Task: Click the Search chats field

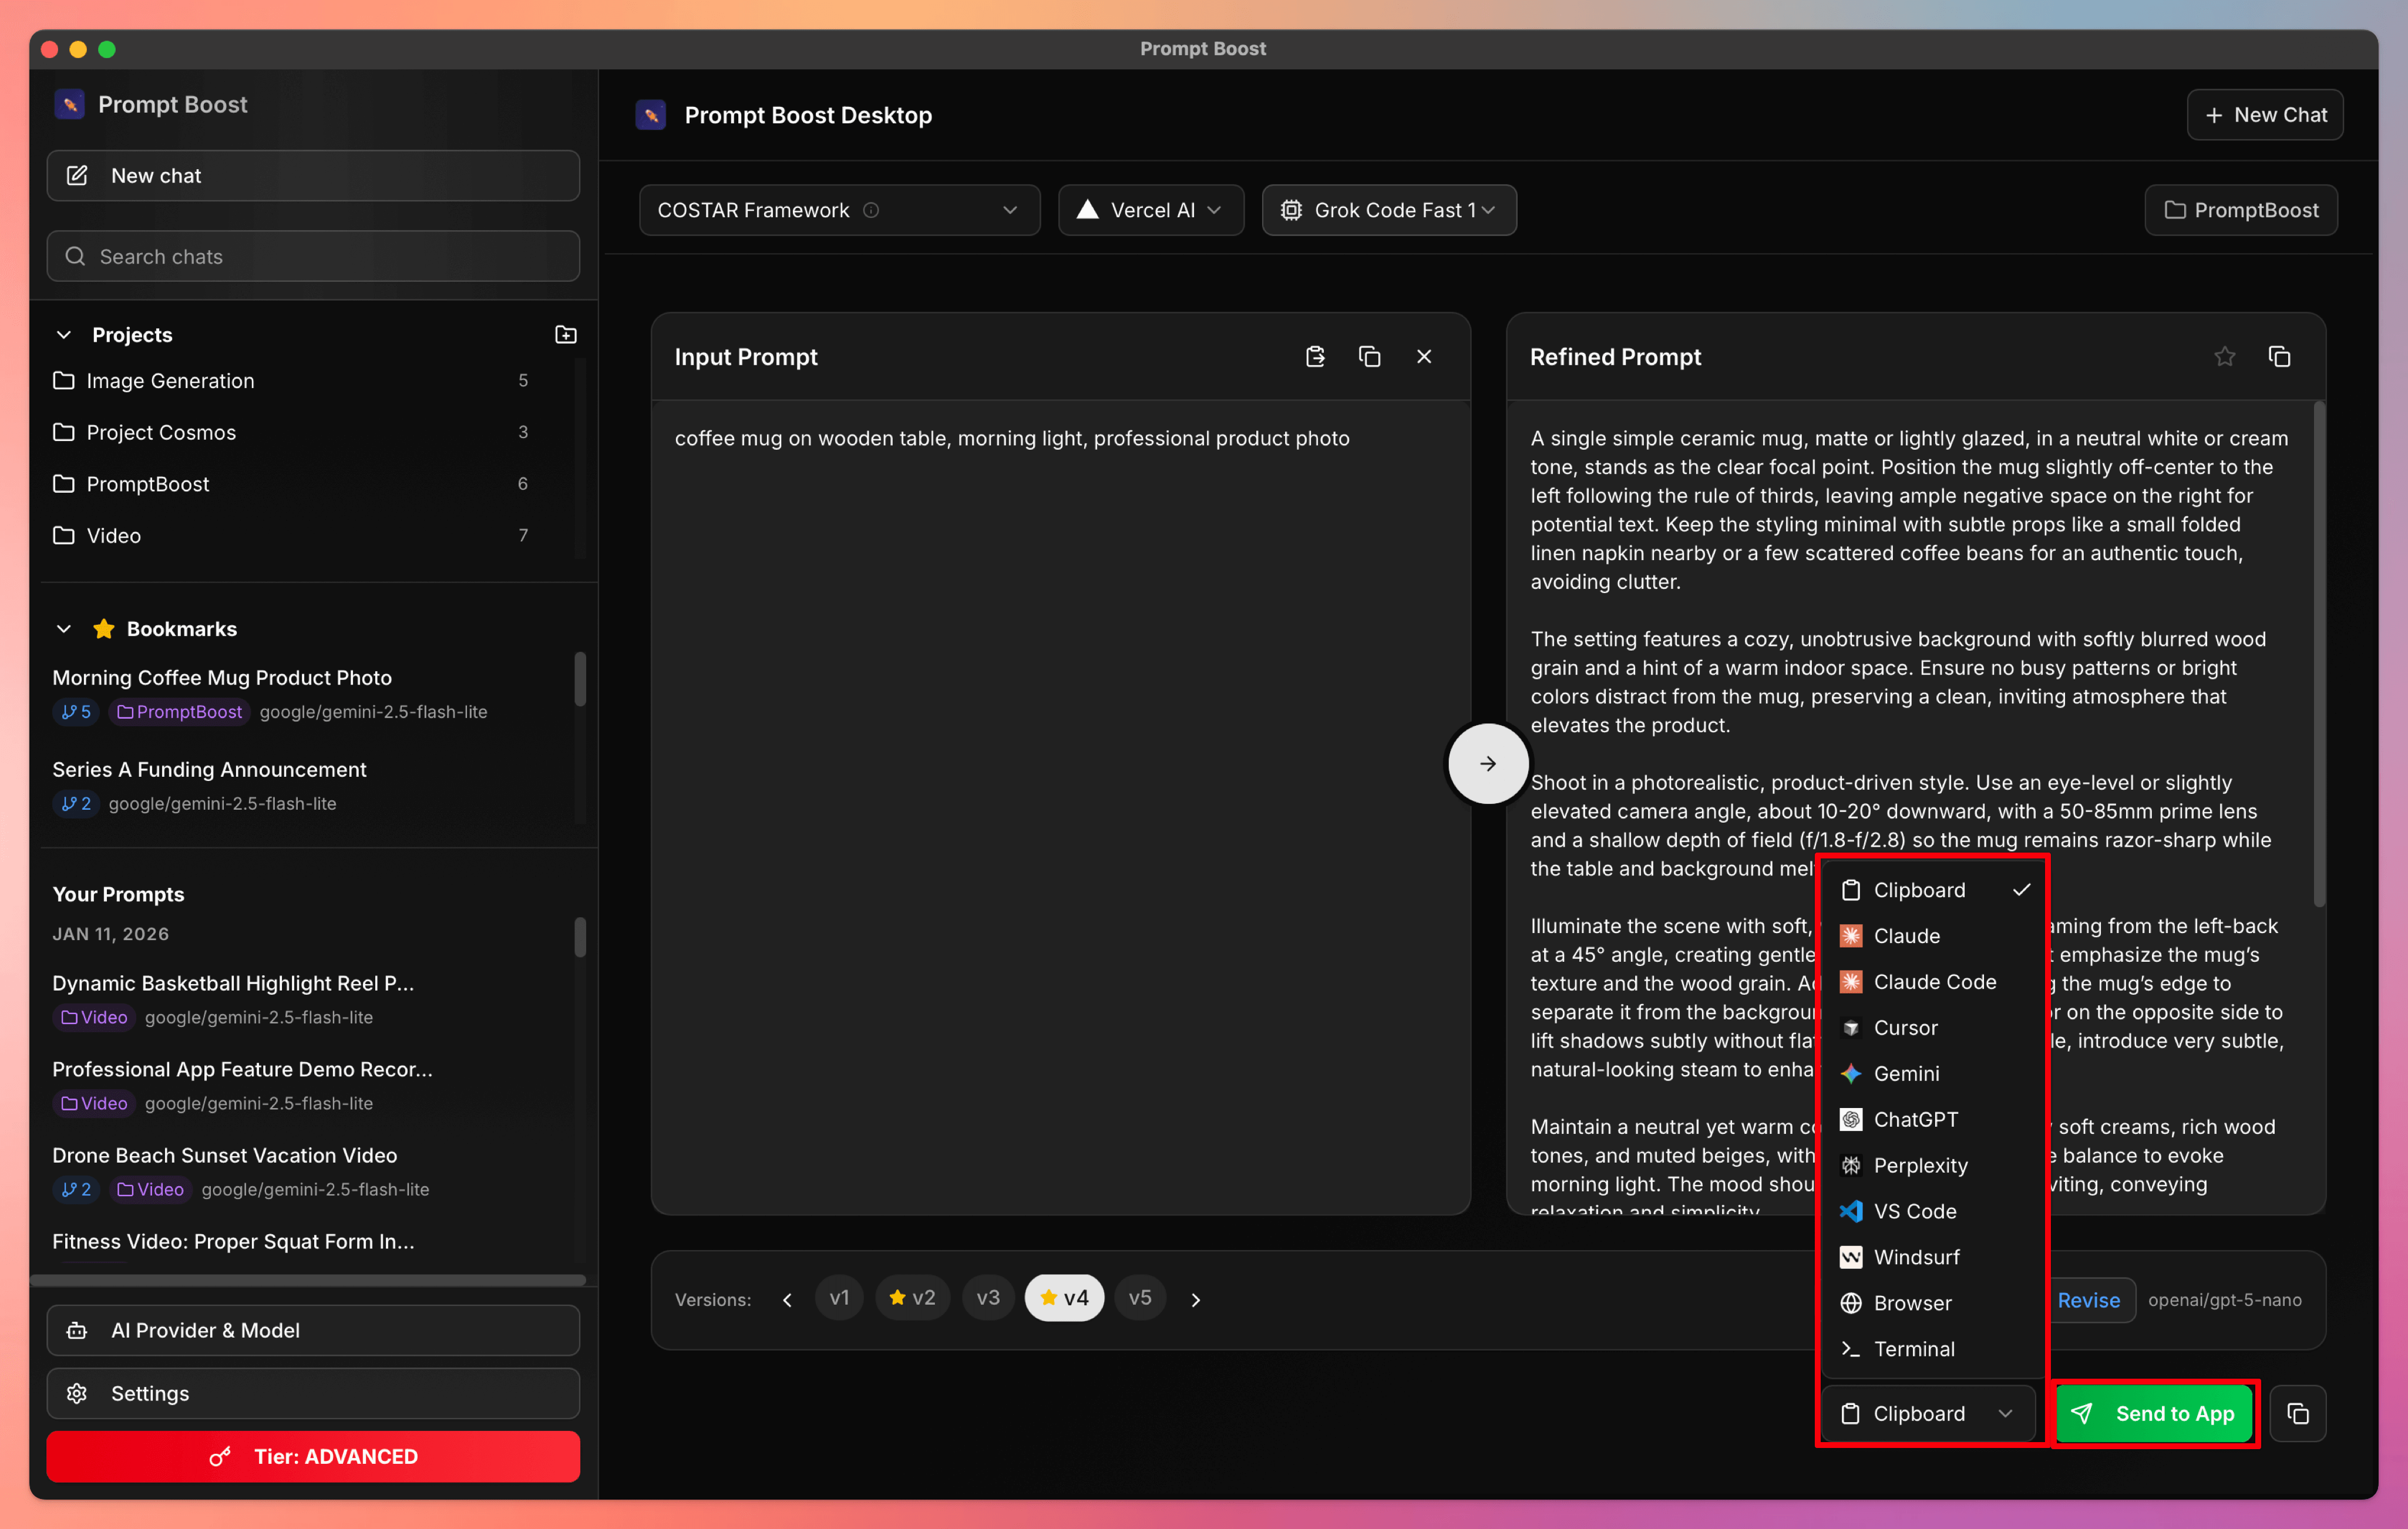Action: [313, 257]
